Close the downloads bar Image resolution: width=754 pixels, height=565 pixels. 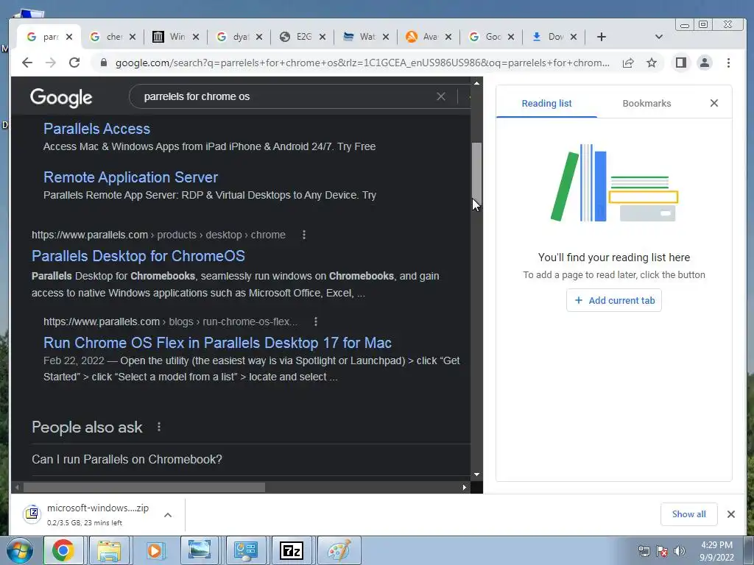pyautogui.click(x=731, y=514)
